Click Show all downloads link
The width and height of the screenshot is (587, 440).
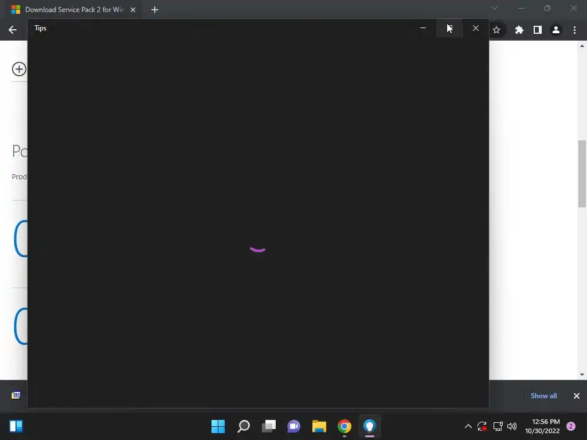pyautogui.click(x=543, y=396)
